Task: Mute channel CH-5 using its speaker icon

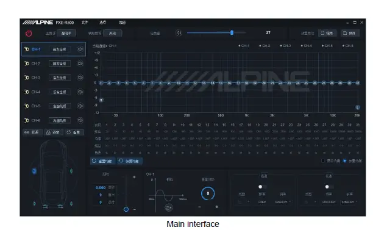Action: click(80, 106)
